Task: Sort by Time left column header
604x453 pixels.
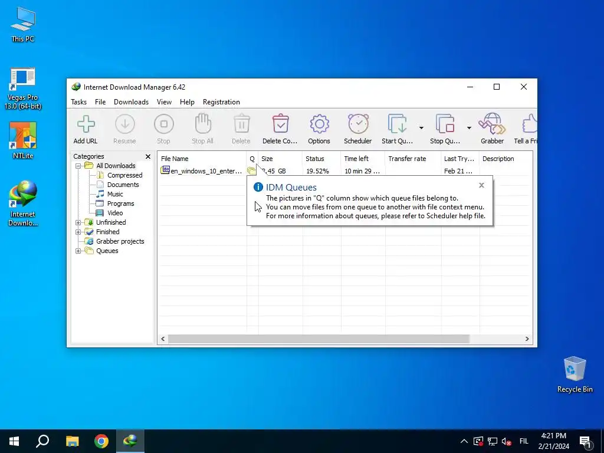Action: pos(363,159)
